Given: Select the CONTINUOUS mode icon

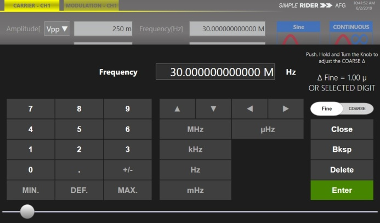Looking at the screenshot, I should point(351,32).
